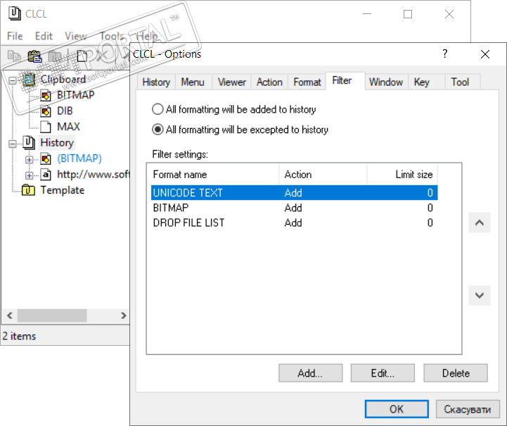This screenshot has height=426, width=507.
Task: Click the (BITMAP) history entry icon
Action: [x=46, y=158]
